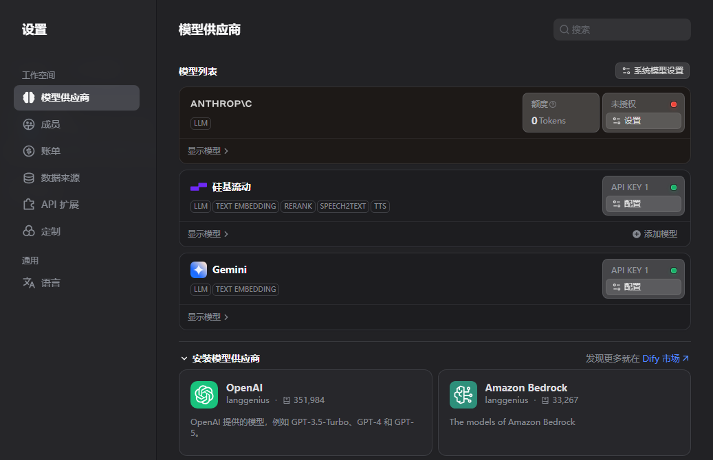This screenshot has width=713, height=460.
Task: Click the Amazon Bedrock logo icon
Action: [463, 395]
